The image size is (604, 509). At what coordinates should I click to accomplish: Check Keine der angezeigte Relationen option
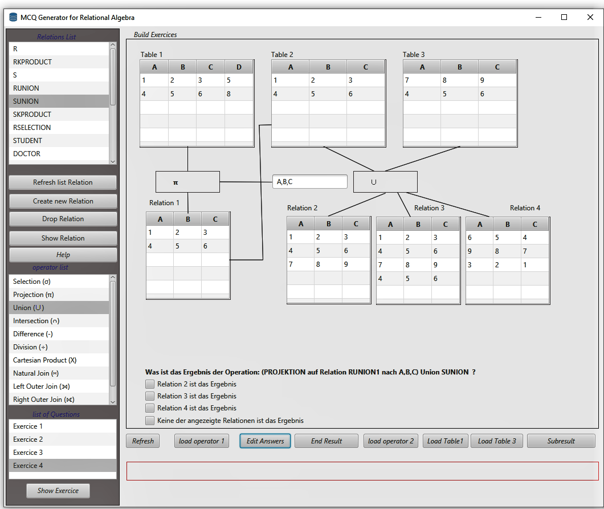(x=150, y=420)
